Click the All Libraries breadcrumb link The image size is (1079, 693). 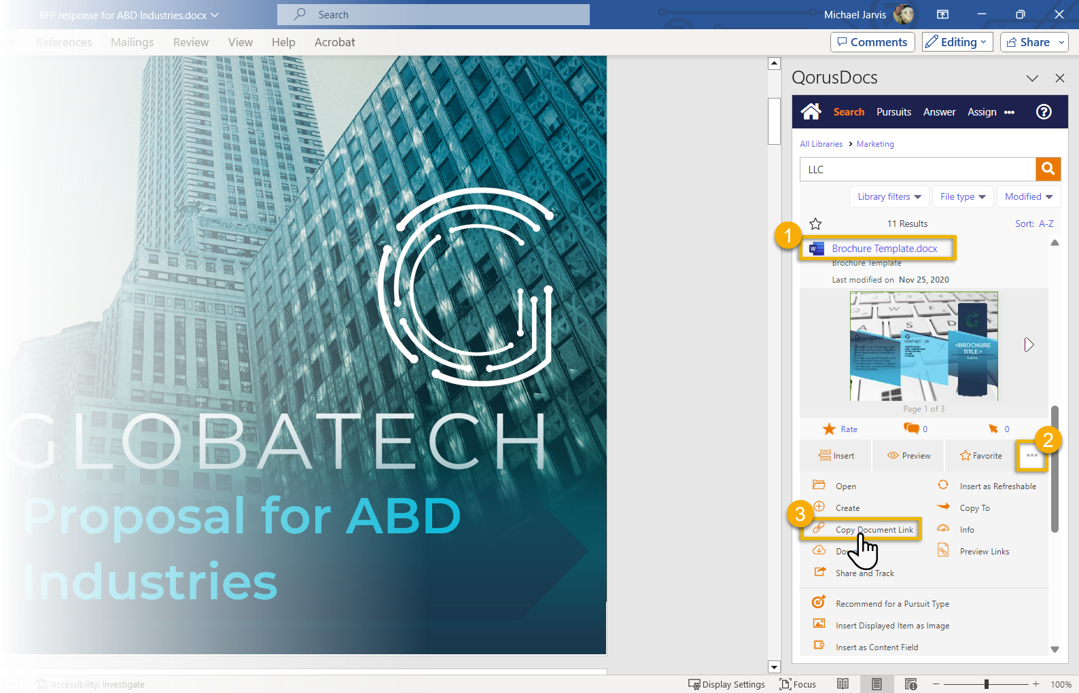[821, 144]
